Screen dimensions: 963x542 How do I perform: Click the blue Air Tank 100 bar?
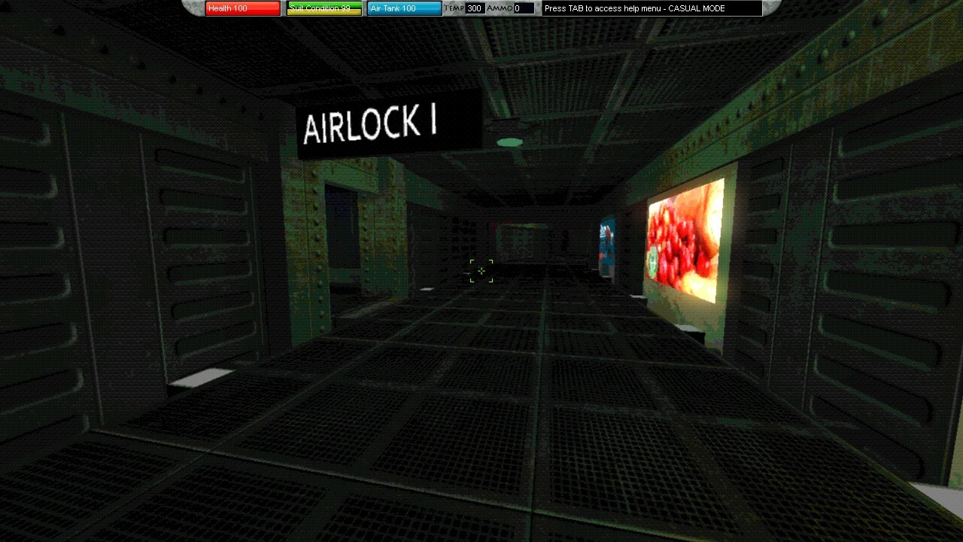(405, 8)
